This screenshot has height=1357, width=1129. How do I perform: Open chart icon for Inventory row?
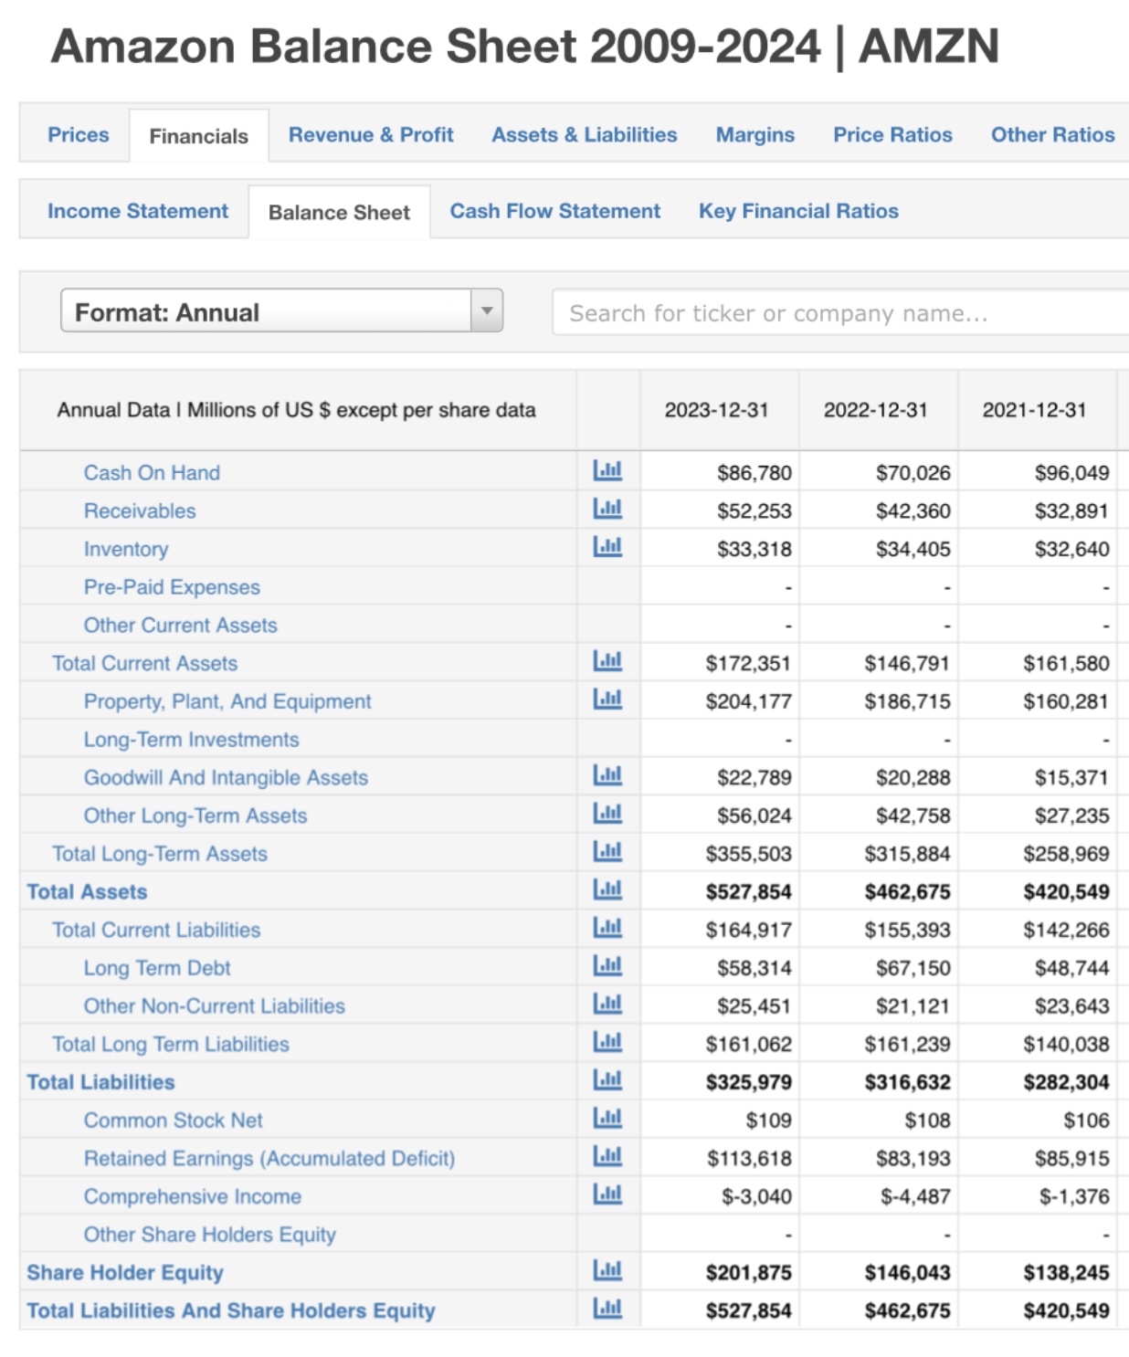click(x=607, y=547)
